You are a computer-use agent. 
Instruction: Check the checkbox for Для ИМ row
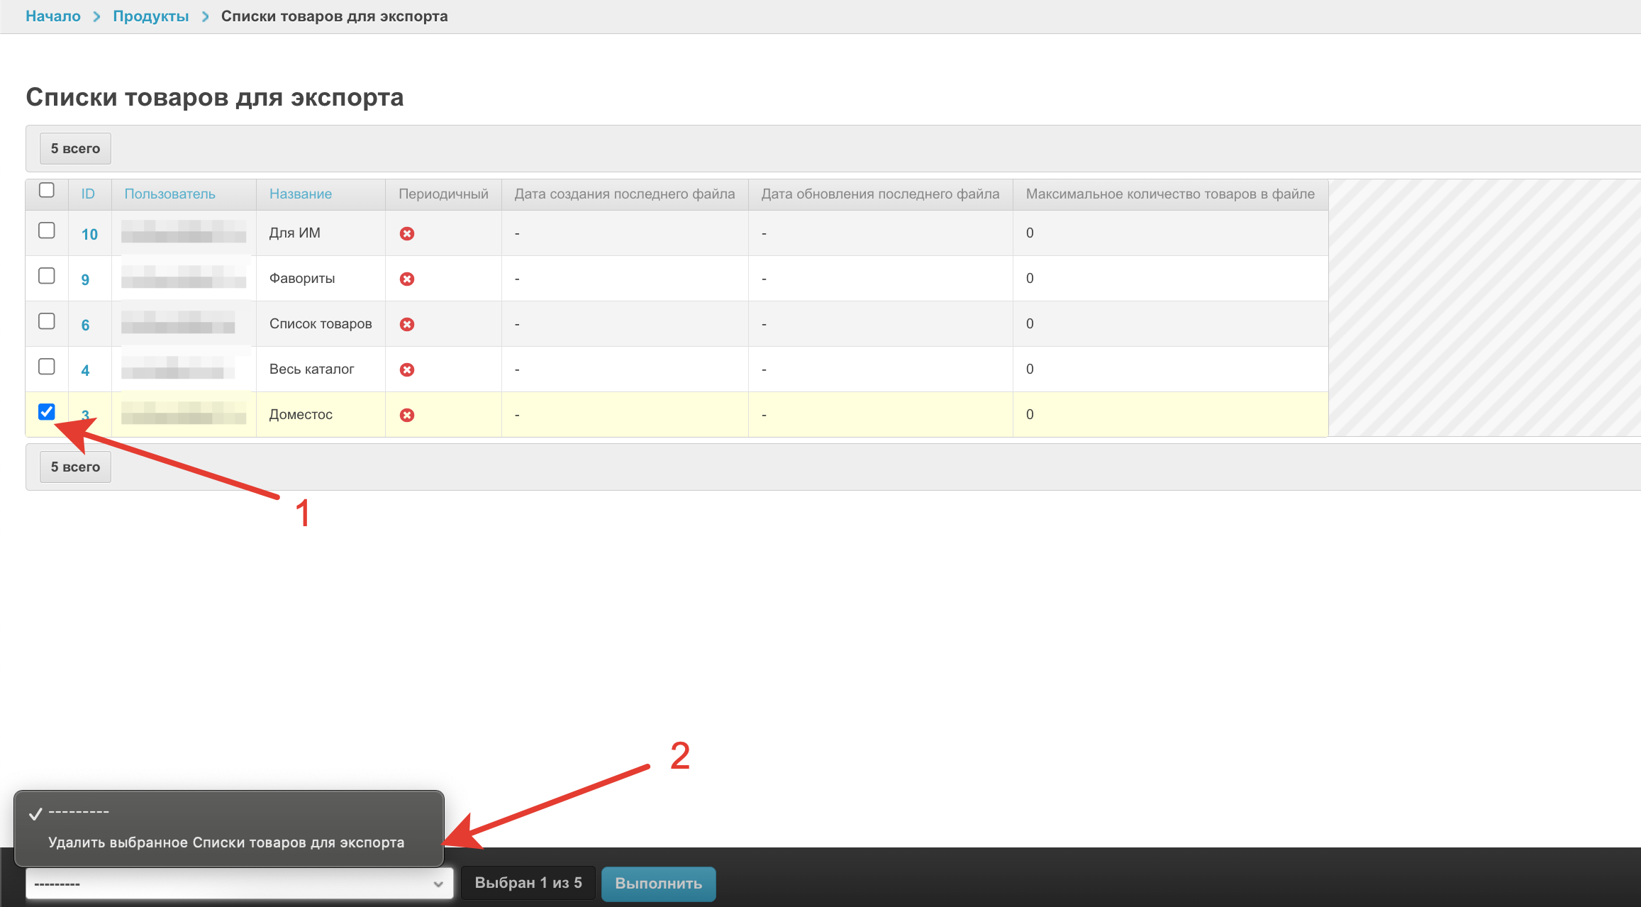(x=47, y=230)
